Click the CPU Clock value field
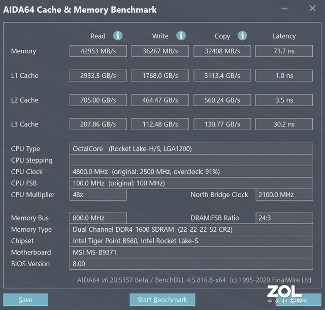The height and width of the screenshot is (310, 325). coord(191,172)
